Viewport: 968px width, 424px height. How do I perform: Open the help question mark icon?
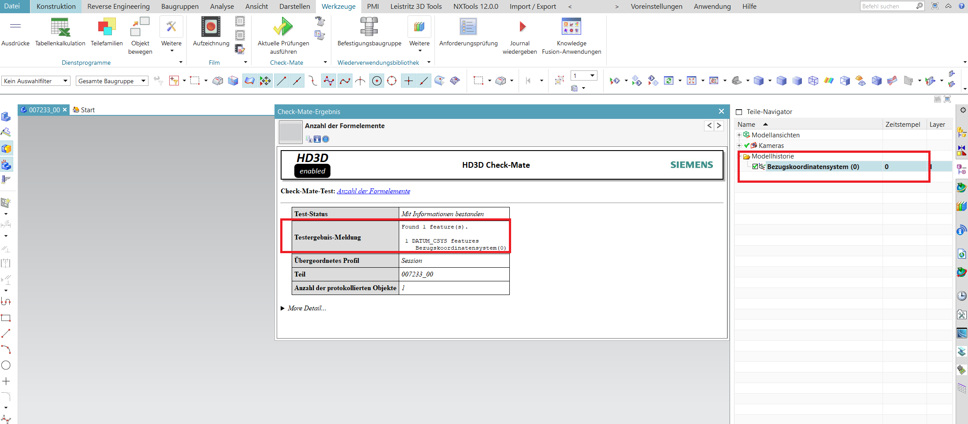point(961,6)
